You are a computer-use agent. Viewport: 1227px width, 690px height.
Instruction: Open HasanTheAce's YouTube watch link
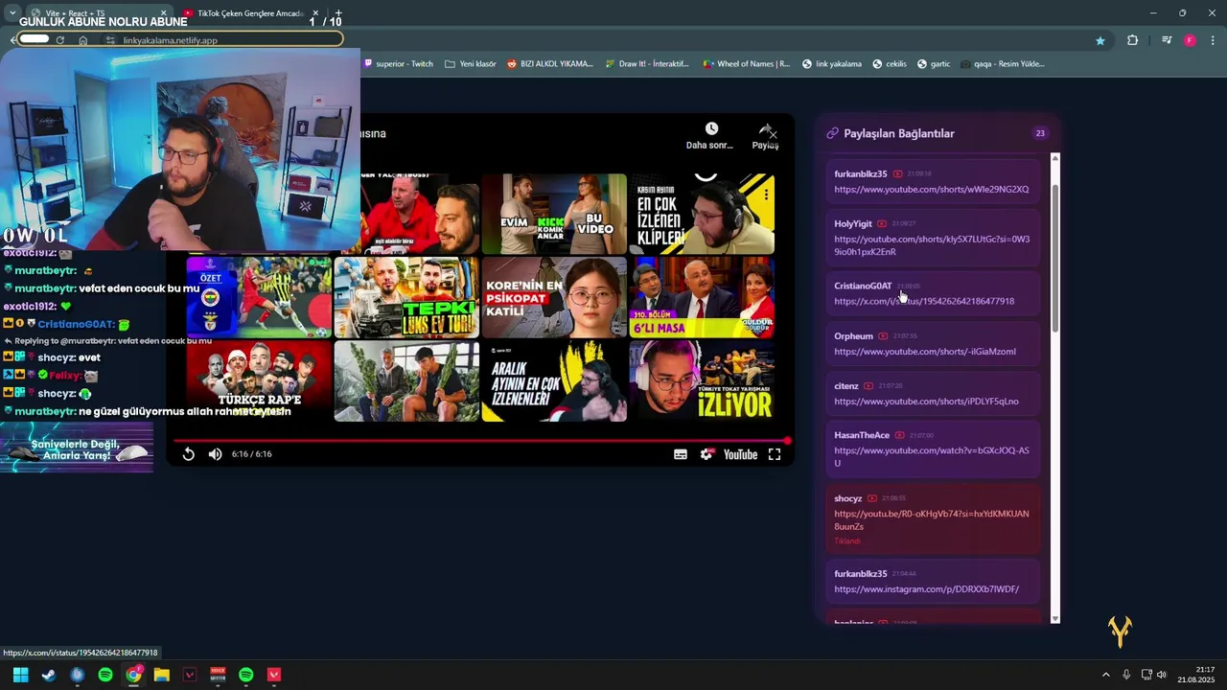click(932, 457)
